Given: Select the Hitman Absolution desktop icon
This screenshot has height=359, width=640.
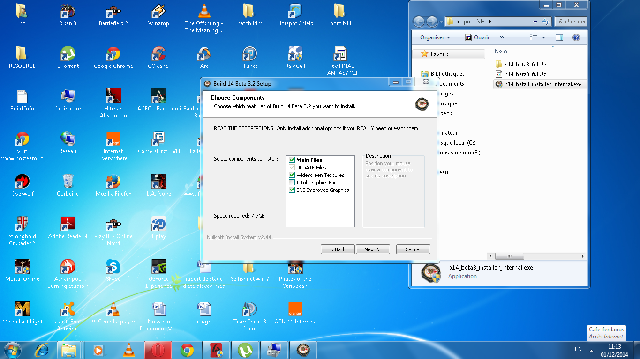Looking at the screenshot, I should pyautogui.click(x=113, y=103).
